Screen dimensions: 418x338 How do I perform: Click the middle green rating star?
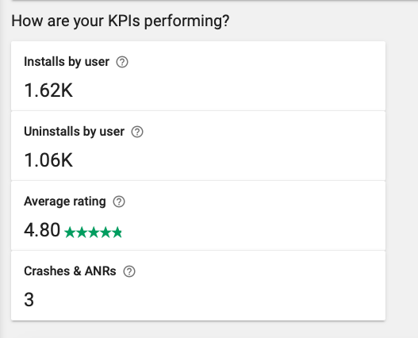(94, 232)
